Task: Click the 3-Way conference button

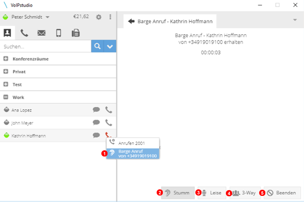Action: pyautogui.click(x=245, y=193)
